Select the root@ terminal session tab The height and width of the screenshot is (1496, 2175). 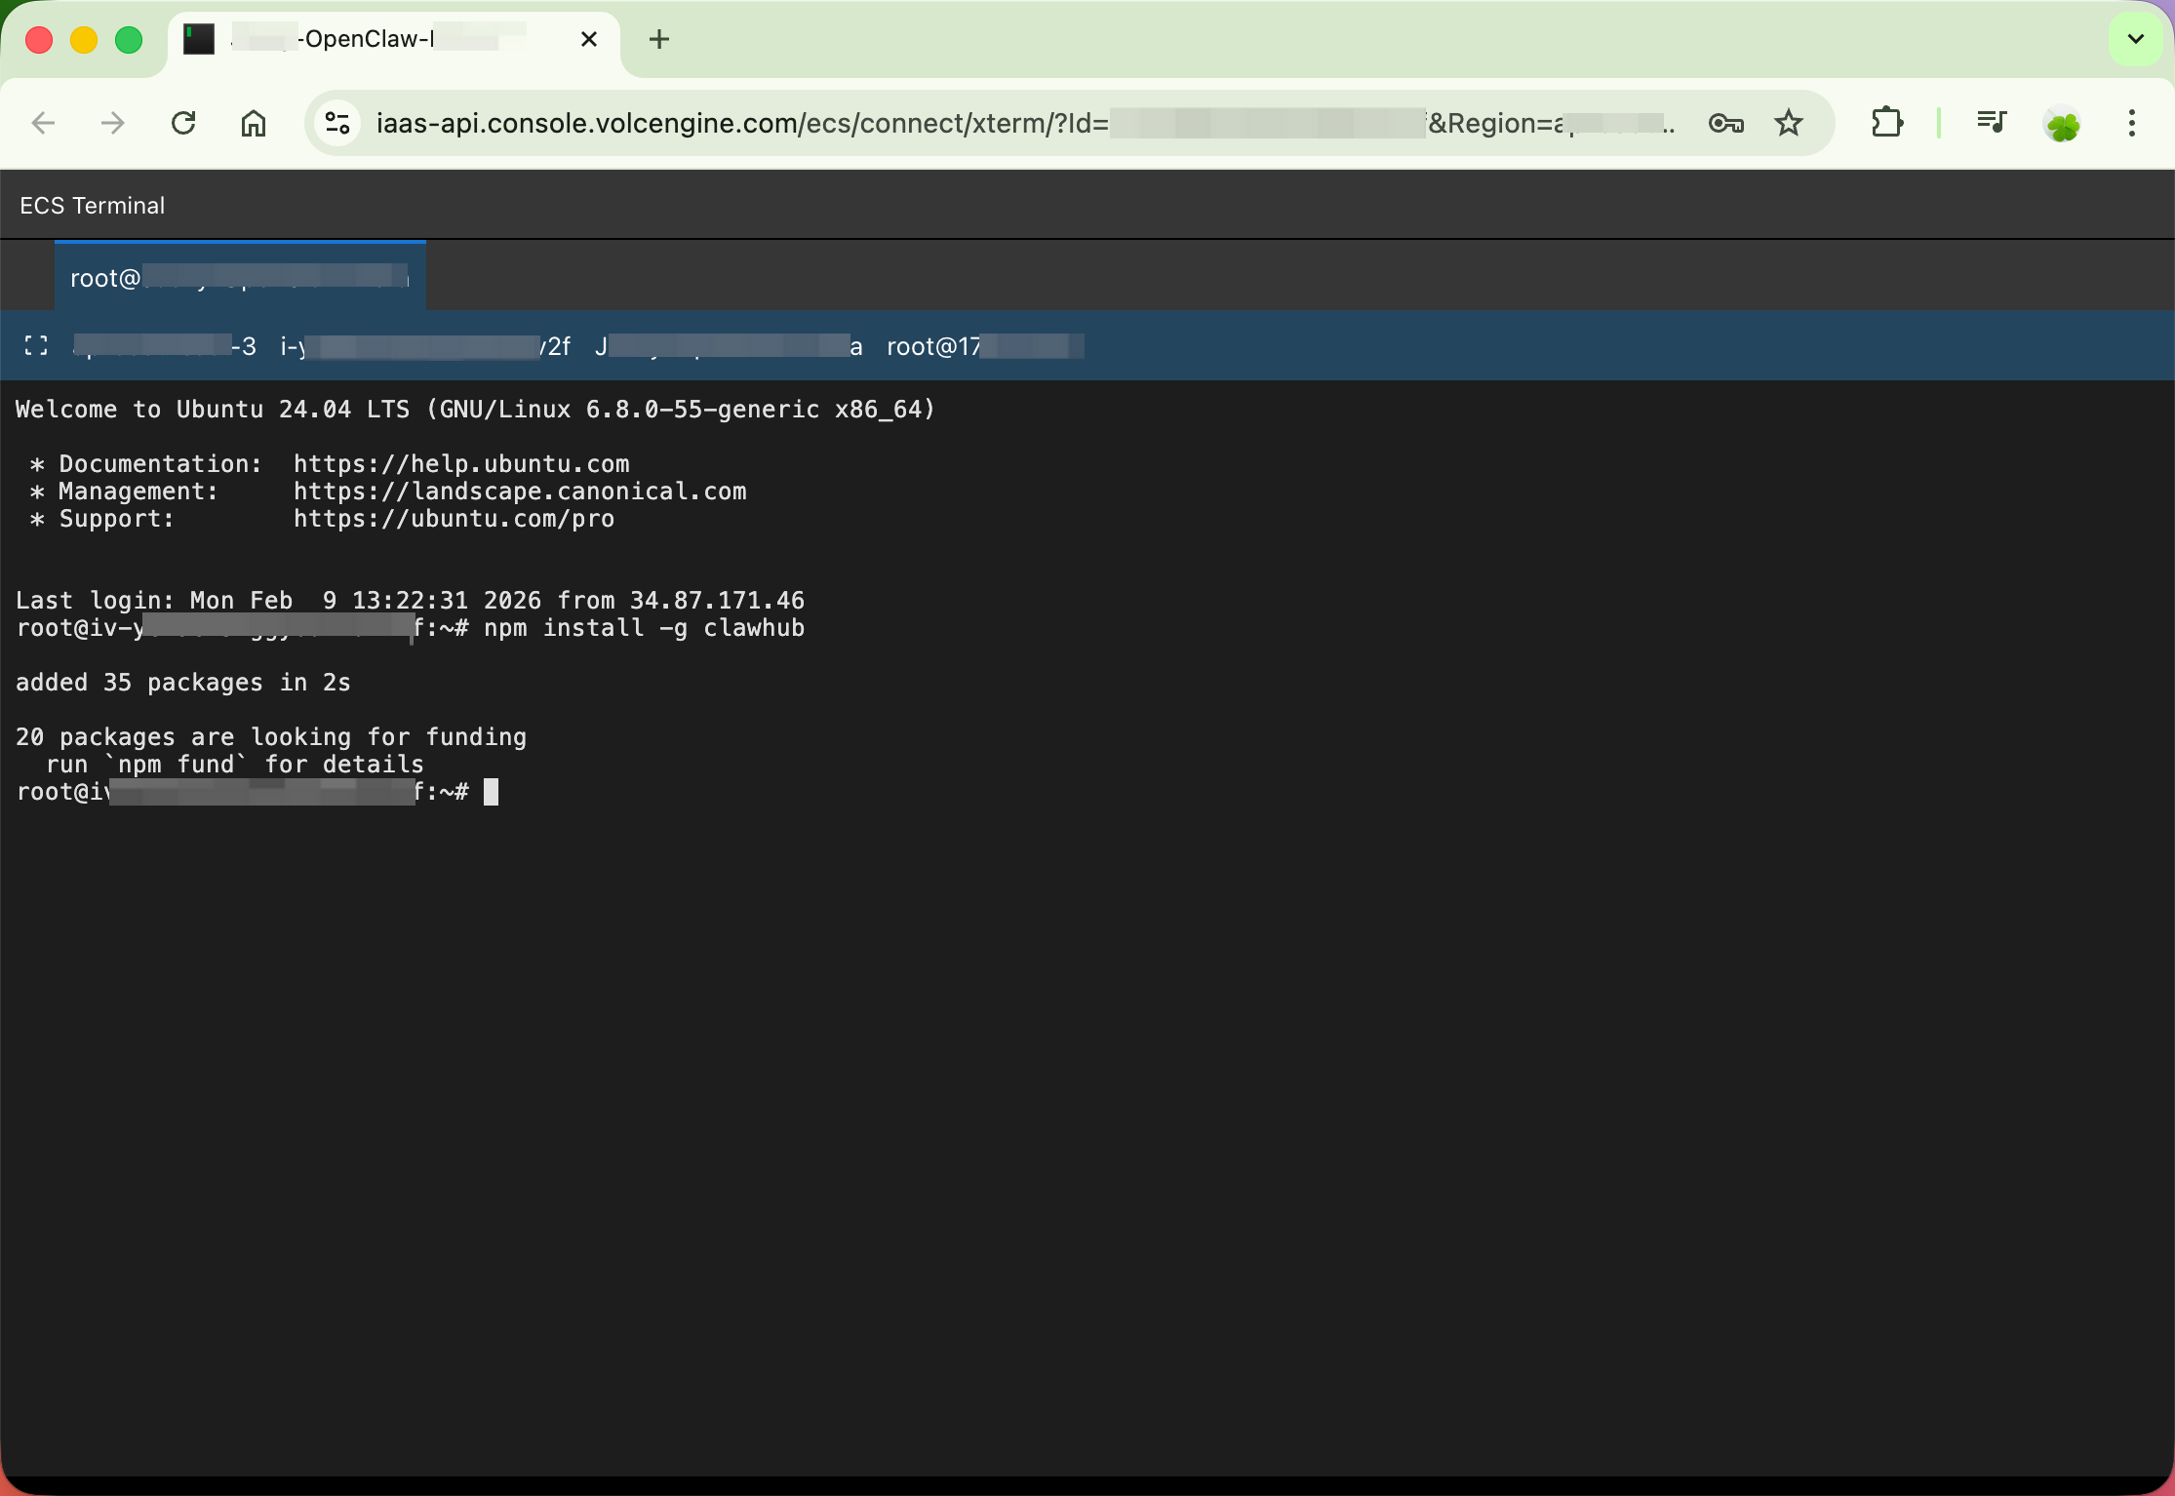(239, 278)
